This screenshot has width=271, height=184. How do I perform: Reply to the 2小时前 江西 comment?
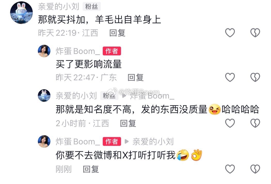[128, 123]
